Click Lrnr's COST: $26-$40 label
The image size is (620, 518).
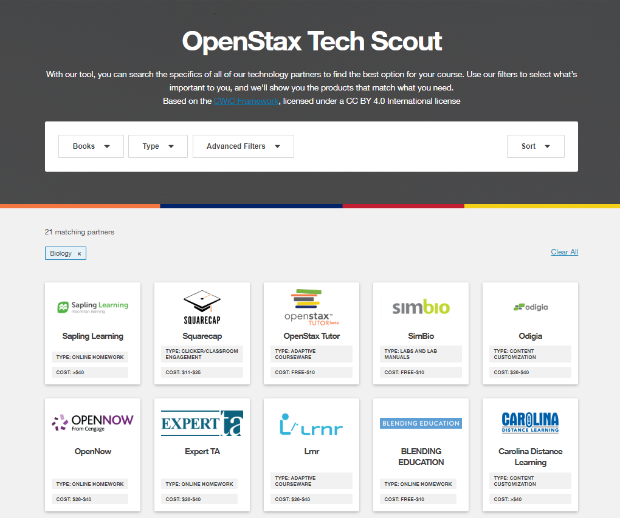pos(312,499)
